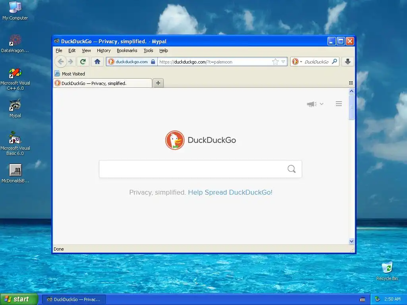Minimize the Mypal window
407x305 pixels.
331,41
